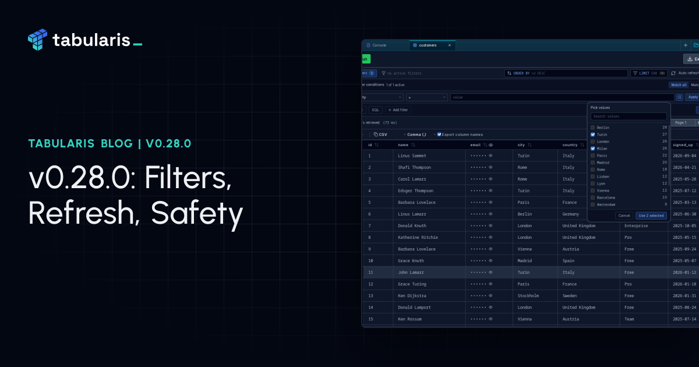Sort by the name column arrows
This screenshot has height=367, width=699.
click(x=413, y=145)
